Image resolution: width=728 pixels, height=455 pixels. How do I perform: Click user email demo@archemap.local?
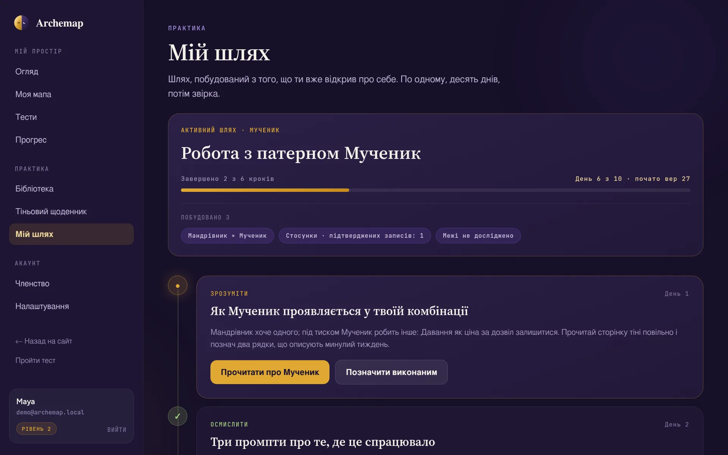50,413
